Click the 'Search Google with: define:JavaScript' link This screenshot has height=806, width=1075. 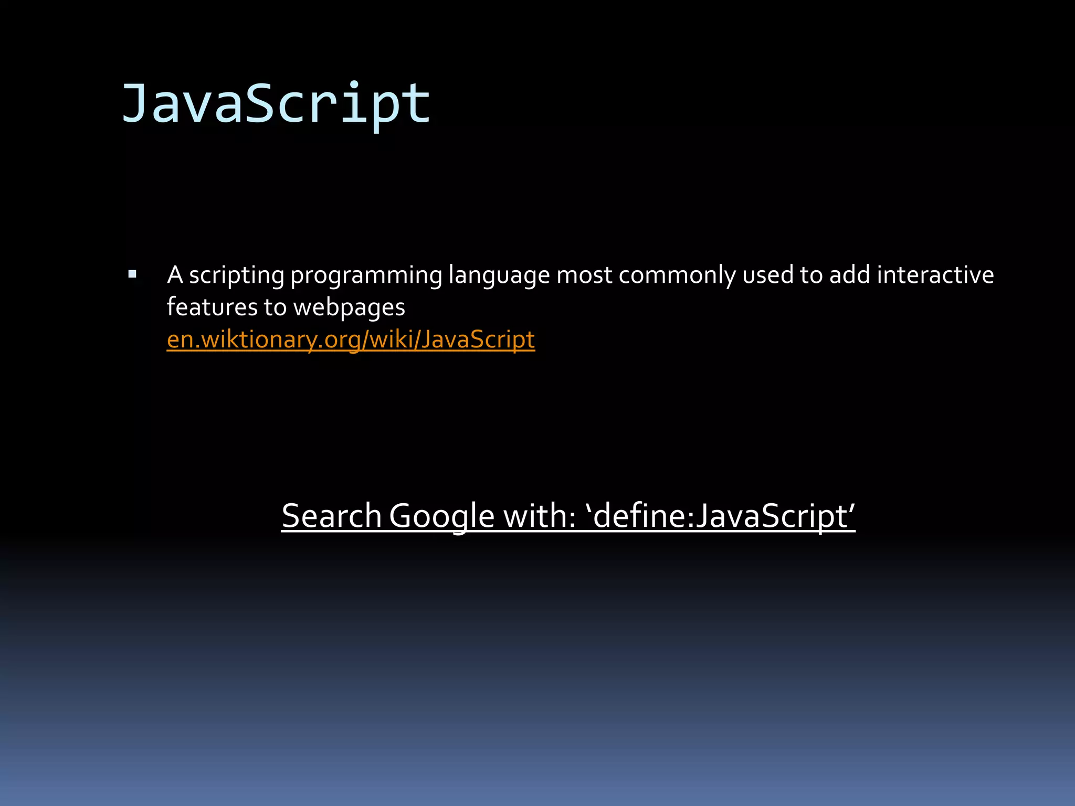568,516
